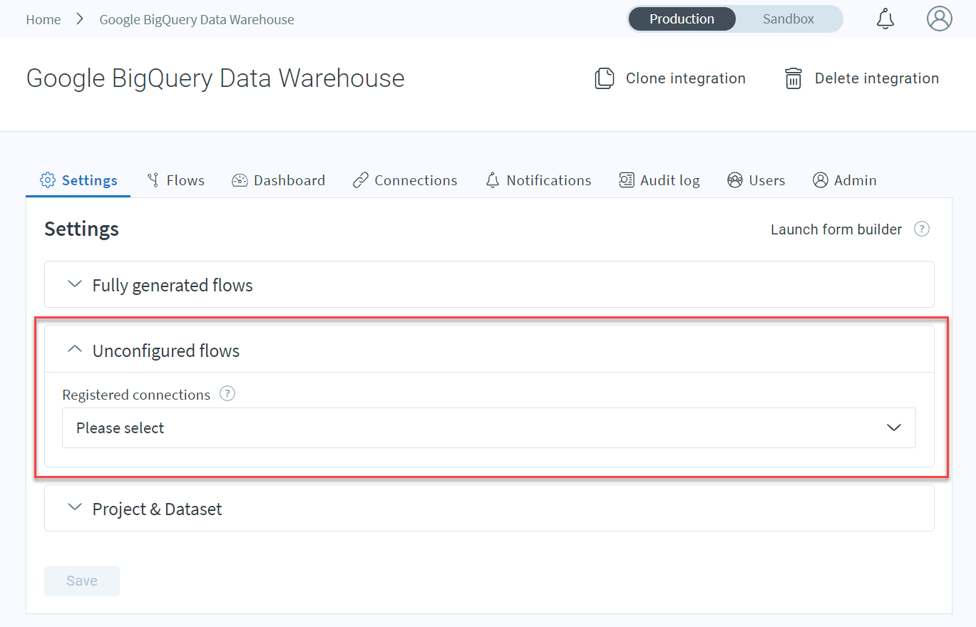Switch to the Audit log tab
976x627 pixels.
tap(659, 180)
